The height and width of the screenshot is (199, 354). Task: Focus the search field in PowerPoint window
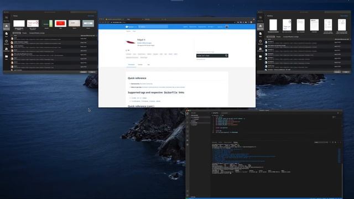click(x=83, y=12)
